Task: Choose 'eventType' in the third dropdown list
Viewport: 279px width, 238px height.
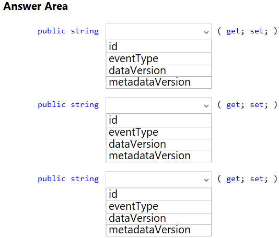Action: coord(158,207)
